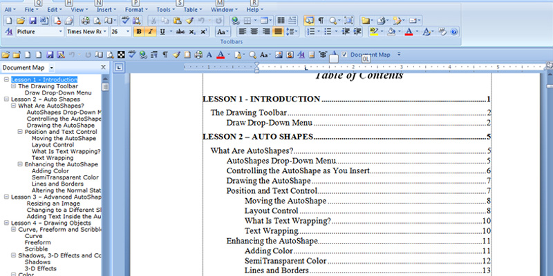Click the Strikethrough text icon

click(x=180, y=32)
